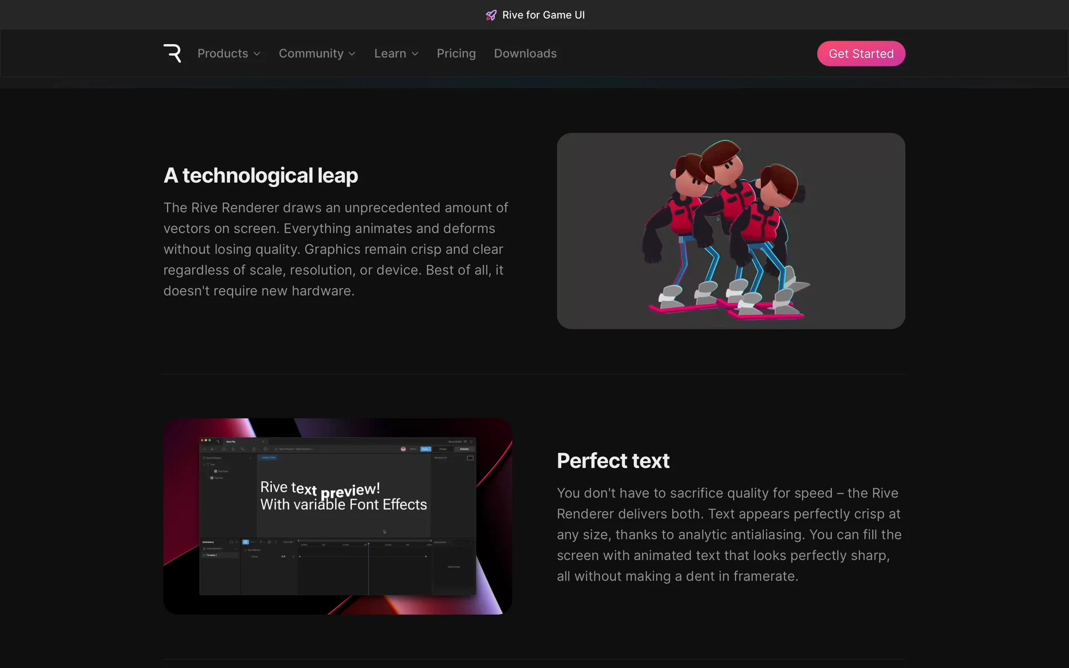Click the blue Share button in editor preview

click(425, 449)
